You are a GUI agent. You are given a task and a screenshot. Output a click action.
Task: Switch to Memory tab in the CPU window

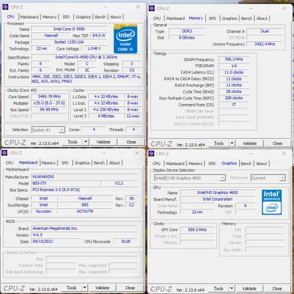point(49,17)
